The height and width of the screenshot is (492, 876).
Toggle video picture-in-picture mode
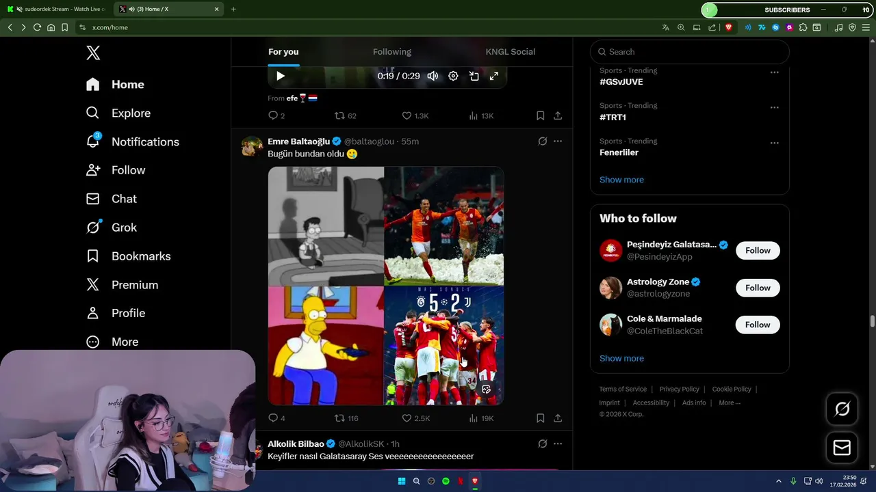click(x=474, y=76)
